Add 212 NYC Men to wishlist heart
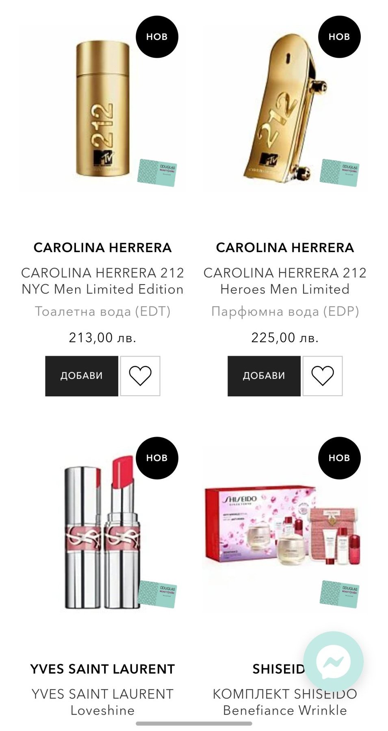Image resolution: width=388 pixels, height=731 pixels. (140, 376)
